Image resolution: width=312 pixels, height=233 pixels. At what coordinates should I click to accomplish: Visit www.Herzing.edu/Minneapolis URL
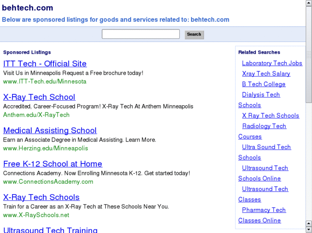45,148
